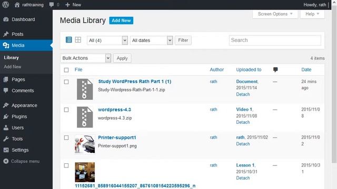Open the All (4) media type dropdown
This screenshot has width=337, height=189.
point(107,40)
